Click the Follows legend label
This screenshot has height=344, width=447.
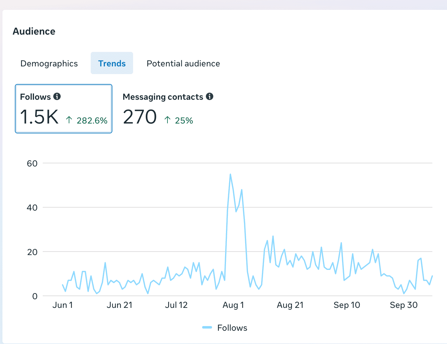pos(232,328)
